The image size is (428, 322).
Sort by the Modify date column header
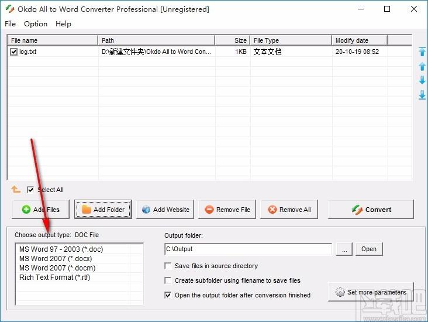pyautogui.click(x=360, y=40)
